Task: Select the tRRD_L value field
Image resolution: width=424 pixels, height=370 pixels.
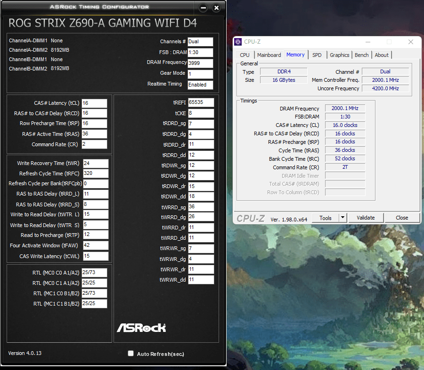Action: tap(96, 194)
